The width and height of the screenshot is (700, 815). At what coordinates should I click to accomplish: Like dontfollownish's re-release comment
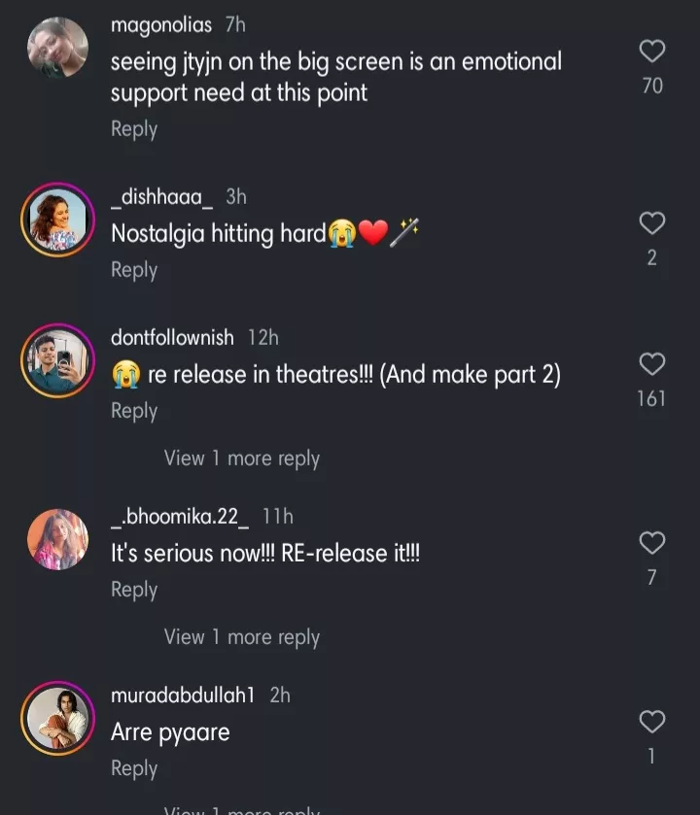pyautogui.click(x=652, y=364)
